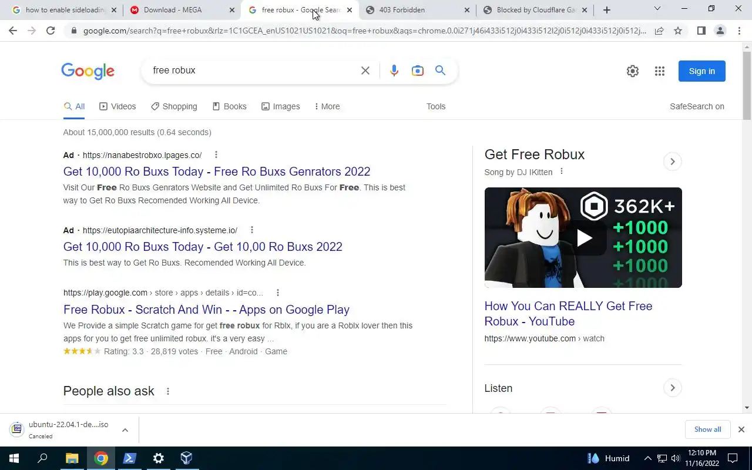Open PowerShell from taskbar
The image size is (752, 470).
coord(130,458)
